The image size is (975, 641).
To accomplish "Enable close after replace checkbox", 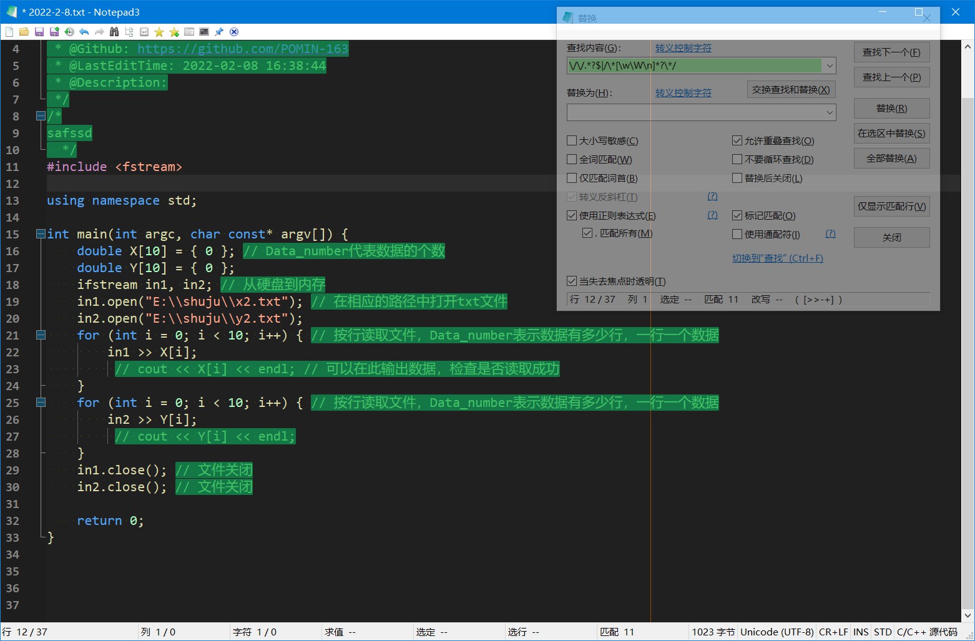I will [x=737, y=178].
